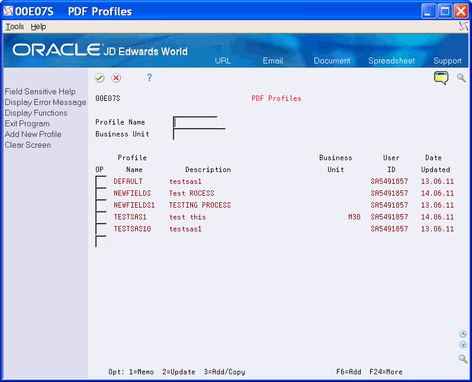This screenshot has width=472, height=382.
Task: Click the icon at the right of the menu bar
Action: (464, 27)
